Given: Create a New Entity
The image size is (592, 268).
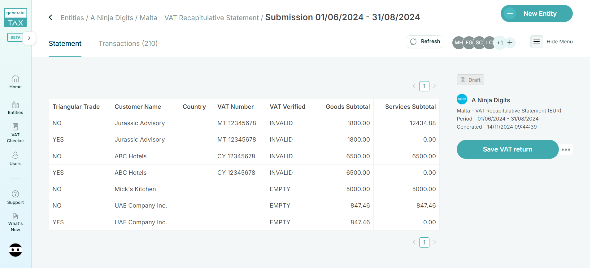Looking at the screenshot, I should coord(536,14).
